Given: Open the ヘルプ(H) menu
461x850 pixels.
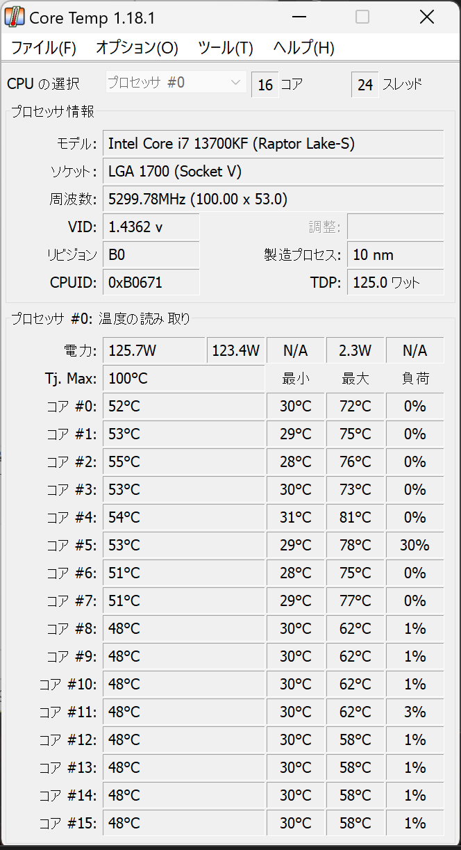Looking at the screenshot, I should [x=304, y=48].
